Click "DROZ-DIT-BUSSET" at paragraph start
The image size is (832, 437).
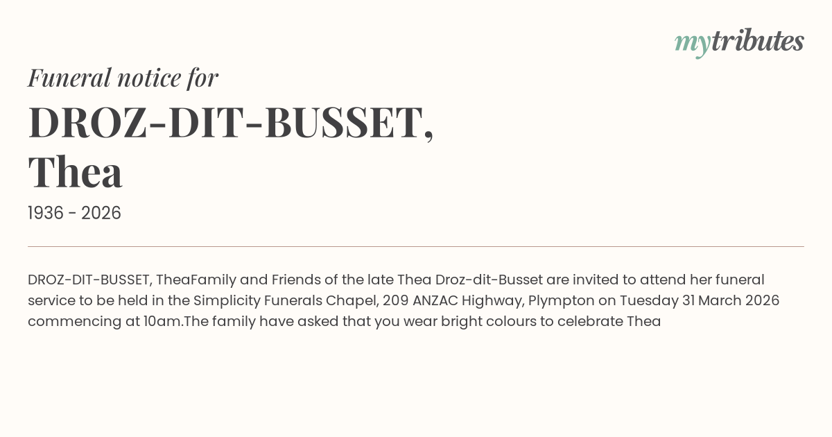coord(89,280)
